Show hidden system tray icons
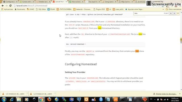 [155, 99]
